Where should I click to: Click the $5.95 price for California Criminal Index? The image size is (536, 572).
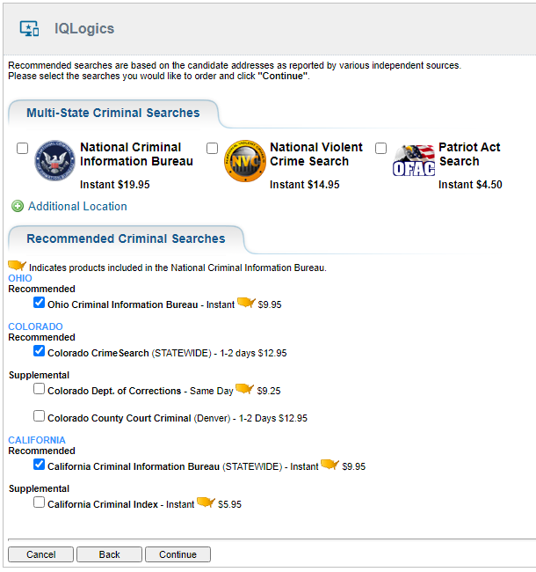coord(229,504)
